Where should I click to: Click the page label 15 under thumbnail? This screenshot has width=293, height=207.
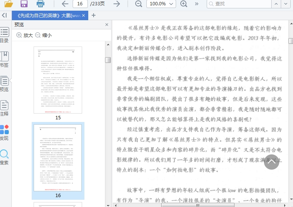[x=58, y=118]
